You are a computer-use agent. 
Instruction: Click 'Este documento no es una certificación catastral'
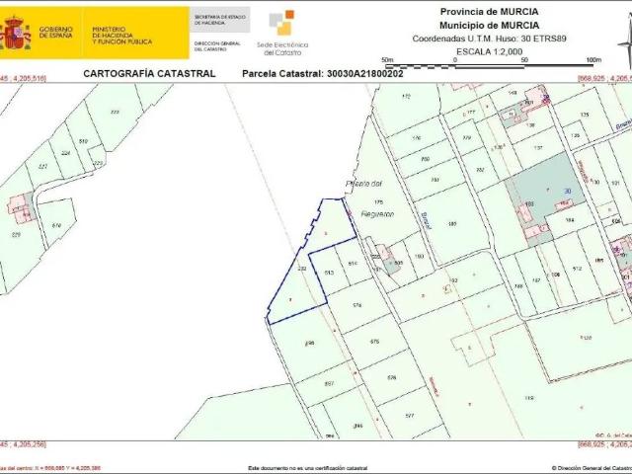(x=308, y=468)
